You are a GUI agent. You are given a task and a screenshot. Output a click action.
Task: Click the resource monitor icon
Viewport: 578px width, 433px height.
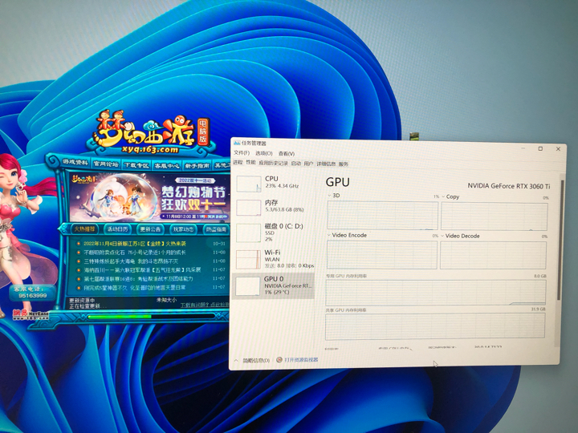(x=279, y=360)
